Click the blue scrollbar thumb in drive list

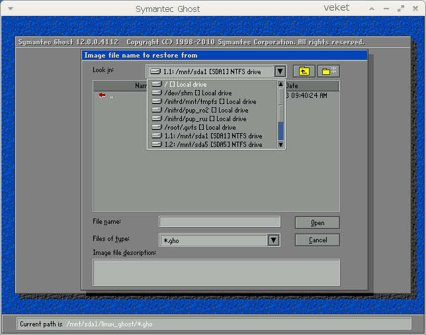(280, 131)
